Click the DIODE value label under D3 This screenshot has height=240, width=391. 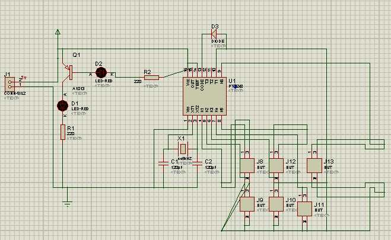pos(218,41)
